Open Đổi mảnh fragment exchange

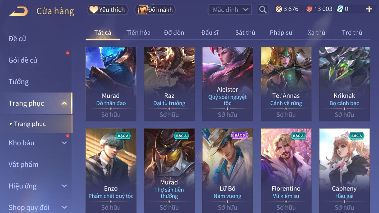(155, 10)
